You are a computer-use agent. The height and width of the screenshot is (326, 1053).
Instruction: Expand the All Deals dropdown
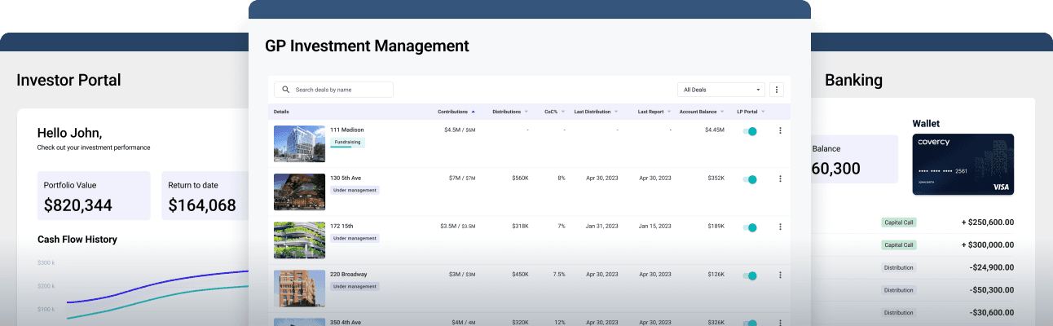tap(720, 90)
